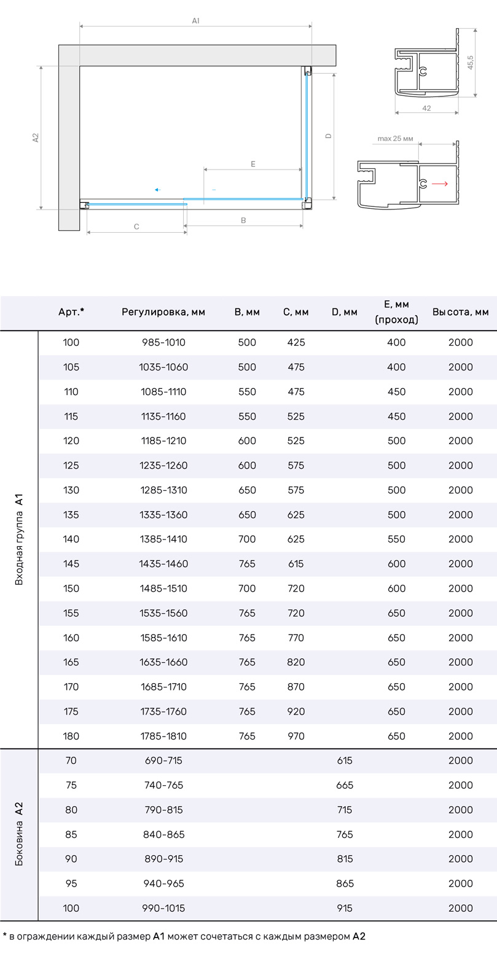Click the red arrow in the lower profile drawing
The width and height of the screenshot is (497, 967).
[x=440, y=184]
